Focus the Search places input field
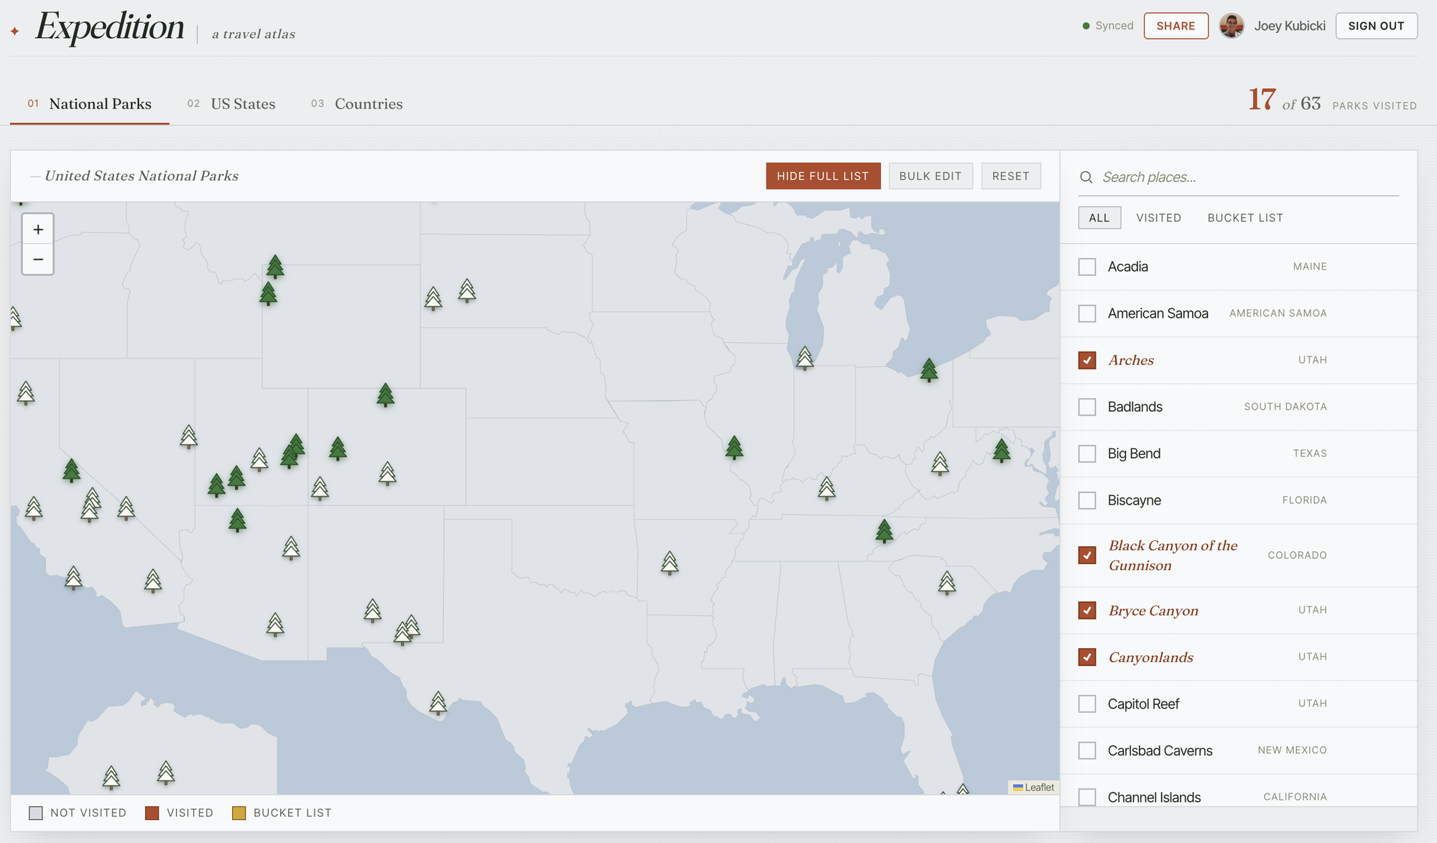Image resolution: width=1437 pixels, height=843 pixels. pyautogui.click(x=1239, y=178)
